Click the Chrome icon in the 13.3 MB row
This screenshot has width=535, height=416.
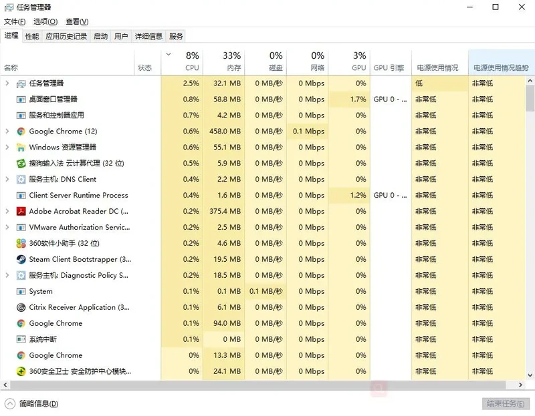[x=21, y=355]
